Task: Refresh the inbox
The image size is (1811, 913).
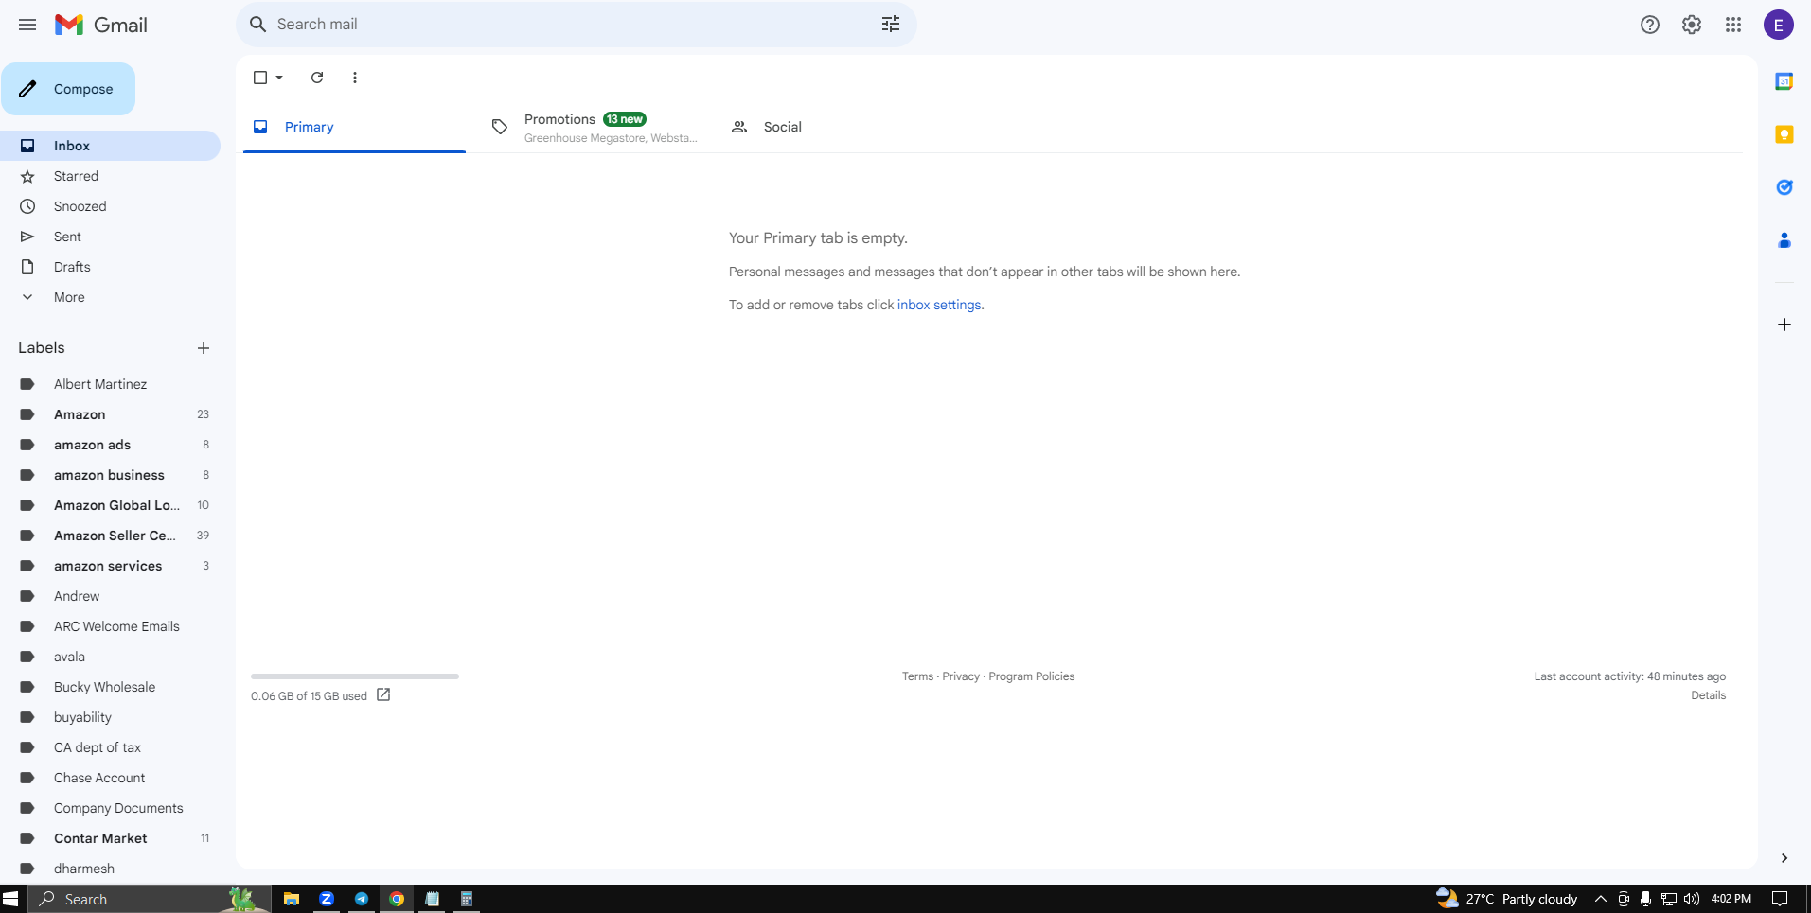Action: pos(317,78)
